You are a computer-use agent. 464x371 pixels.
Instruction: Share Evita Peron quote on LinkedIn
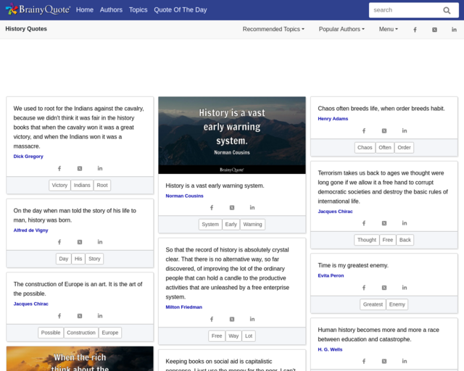tap(405, 288)
